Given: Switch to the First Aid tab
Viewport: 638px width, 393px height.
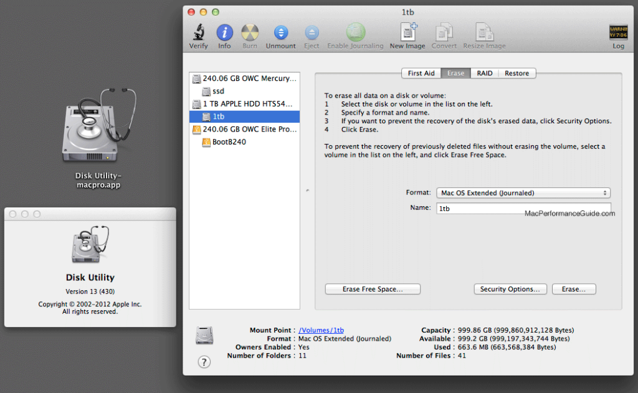Looking at the screenshot, I should 421,73.
